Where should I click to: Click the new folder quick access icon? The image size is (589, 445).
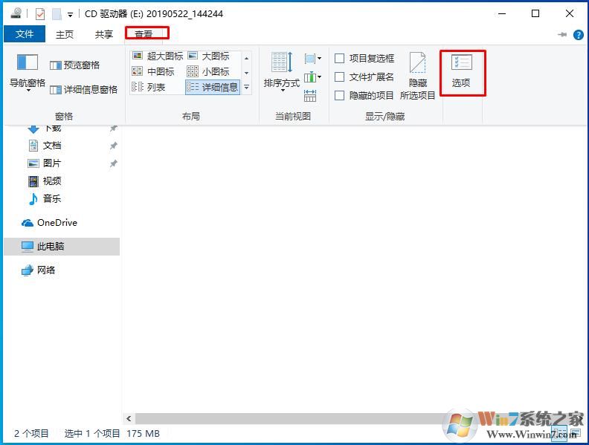[57, 14]
